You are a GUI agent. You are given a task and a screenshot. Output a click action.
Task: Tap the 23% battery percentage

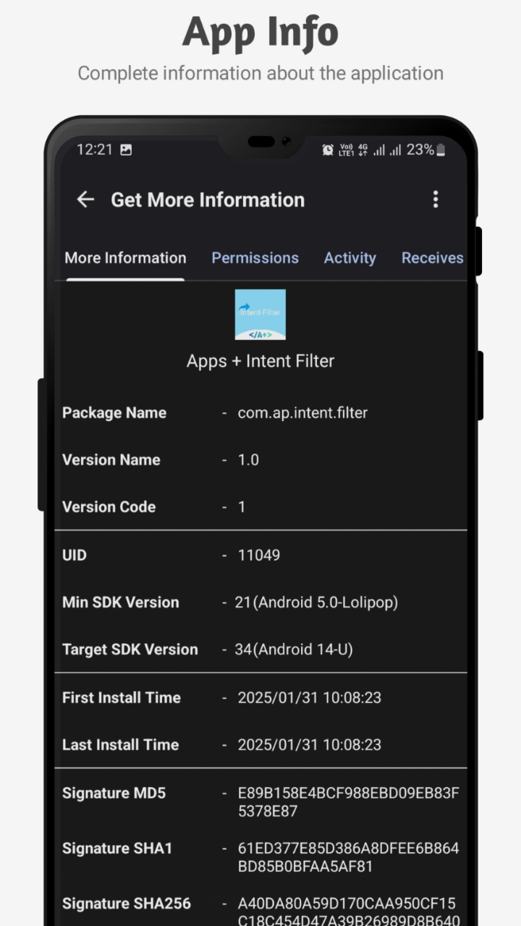click(x=420, y=150)
